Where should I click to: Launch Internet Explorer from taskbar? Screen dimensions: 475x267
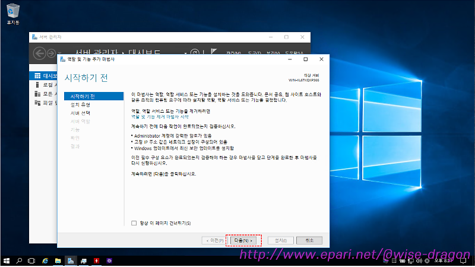coord(45,260)
